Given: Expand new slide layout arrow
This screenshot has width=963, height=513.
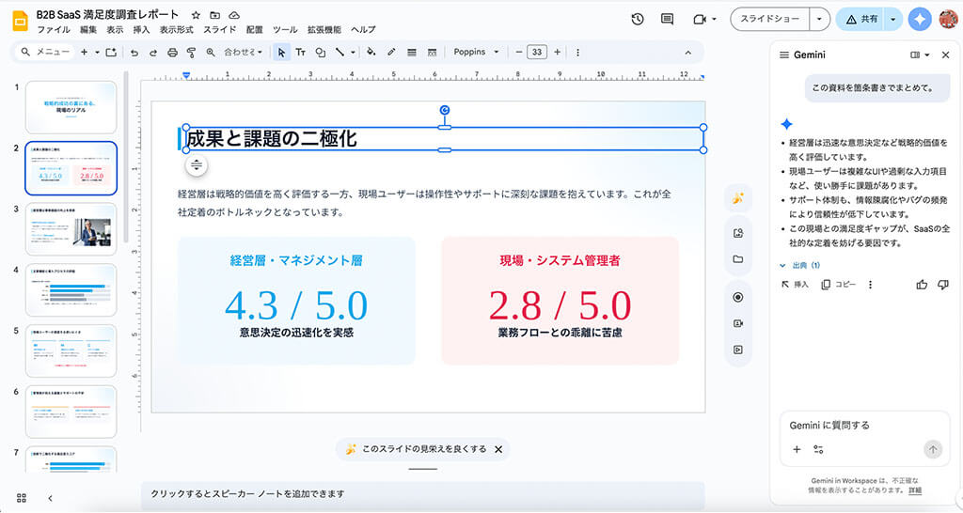Looking at the screenshot, I should click(97, 53).
